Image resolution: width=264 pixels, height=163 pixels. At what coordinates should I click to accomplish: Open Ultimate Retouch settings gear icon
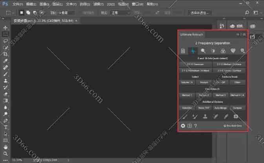point(182,126)
